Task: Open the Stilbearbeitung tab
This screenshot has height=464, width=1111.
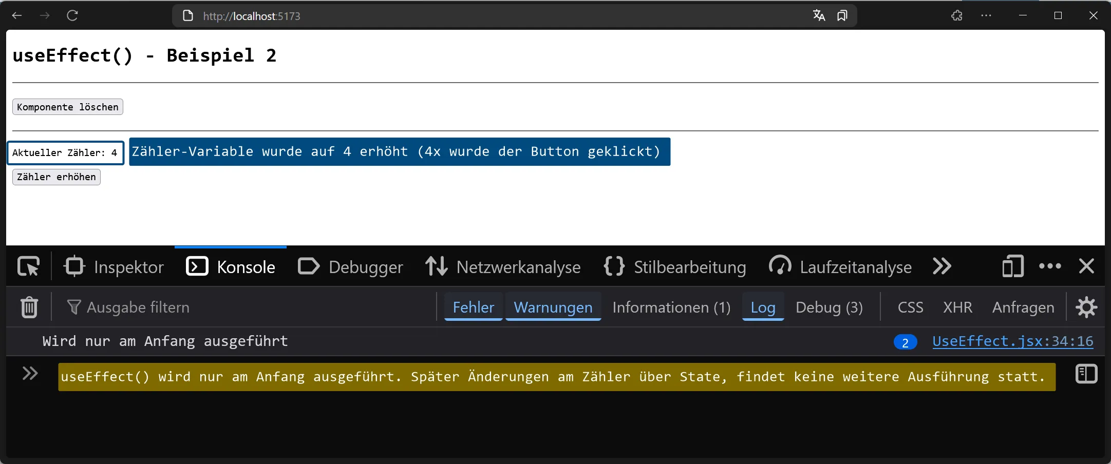Action: [675, 267]
